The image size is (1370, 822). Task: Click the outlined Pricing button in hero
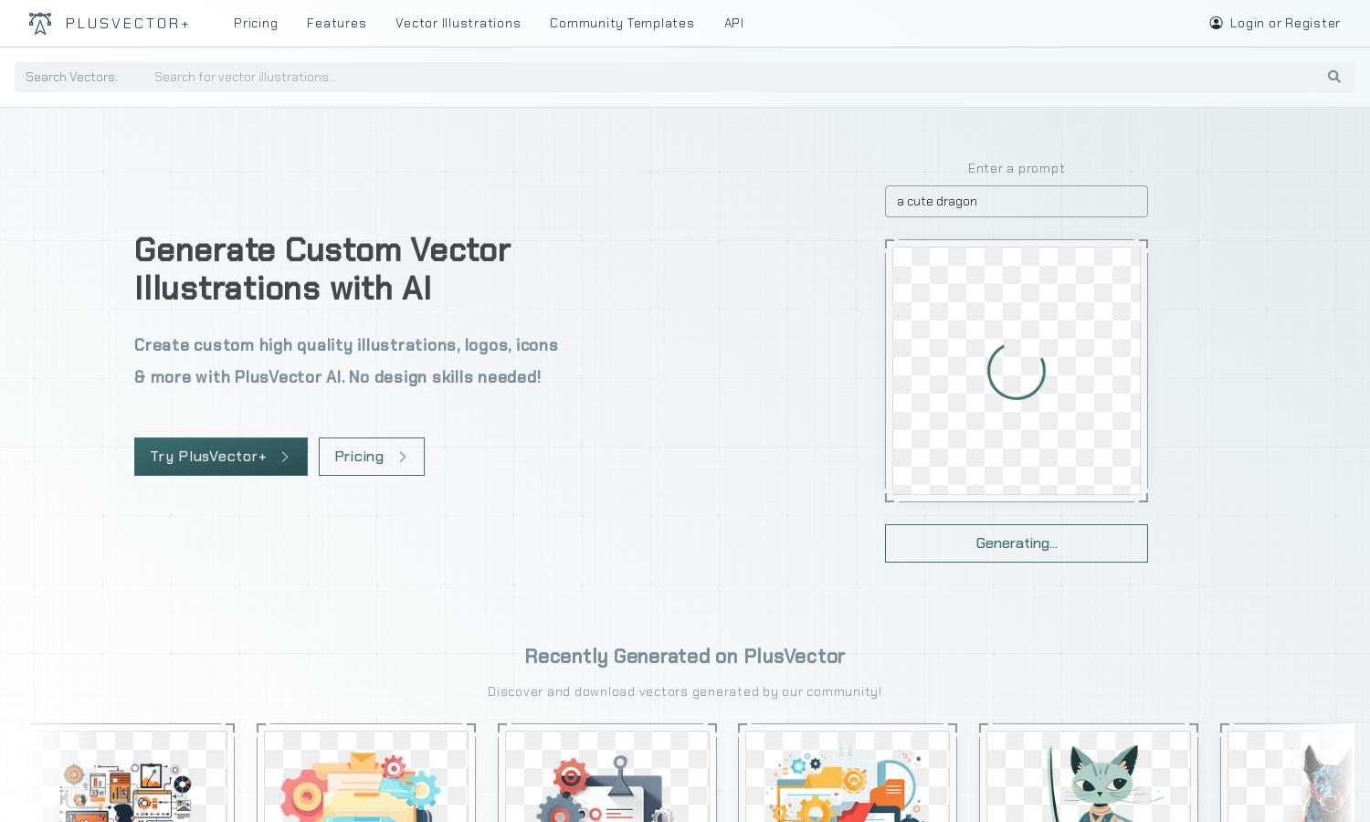click(x=372, y=457)
